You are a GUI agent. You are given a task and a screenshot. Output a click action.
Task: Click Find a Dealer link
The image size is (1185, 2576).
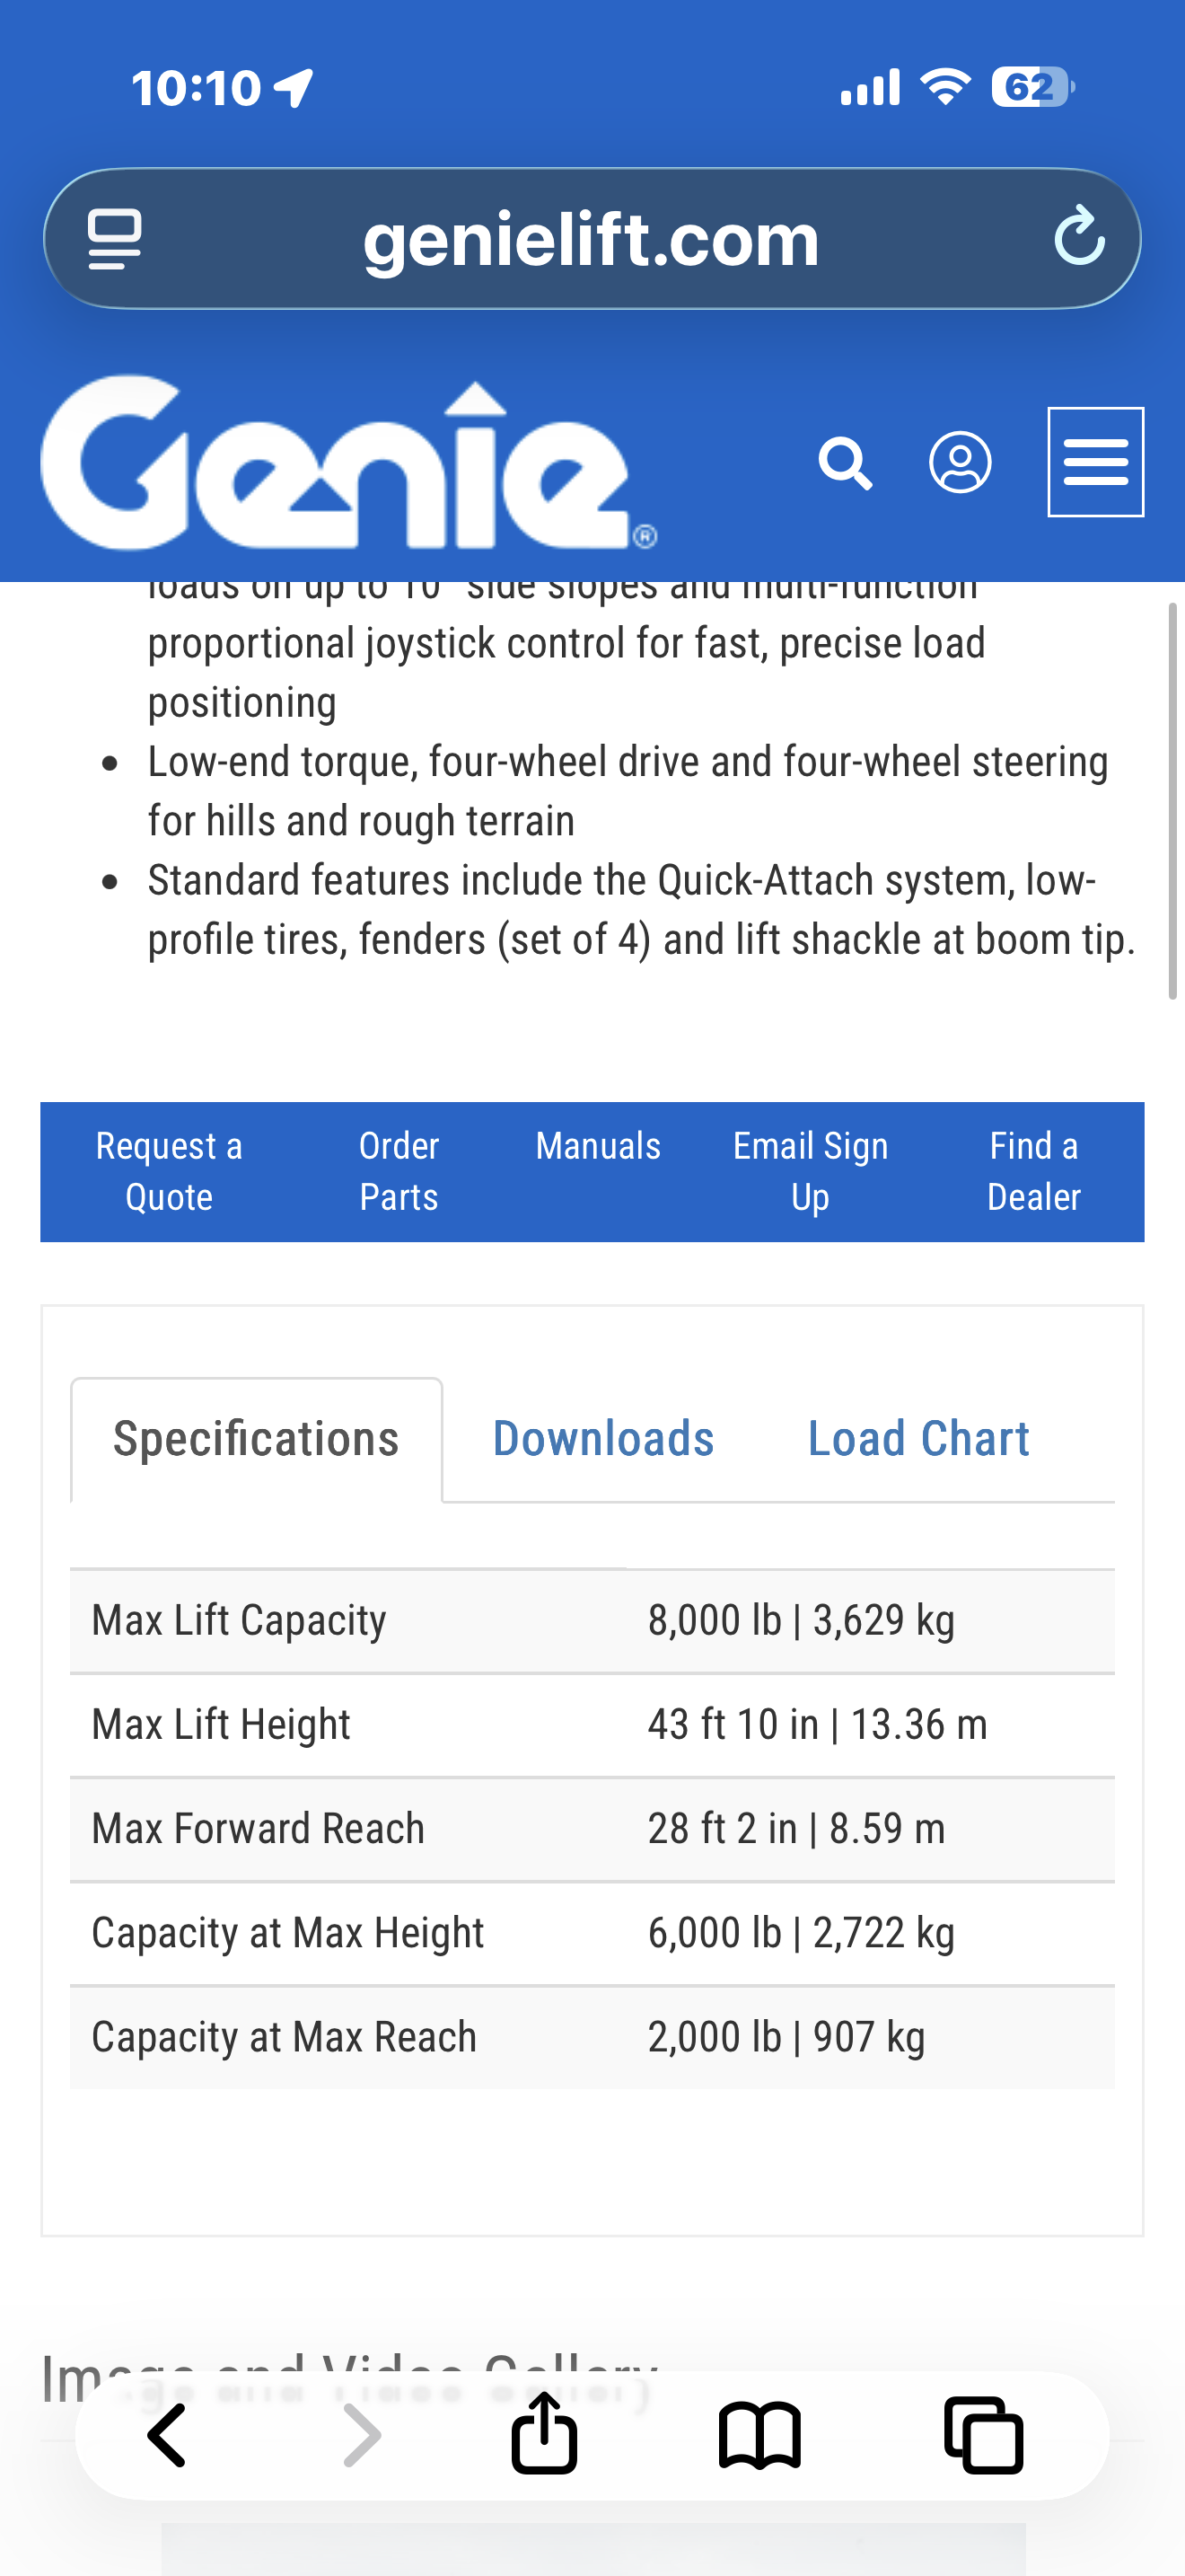click(x=1033, y=1171)
